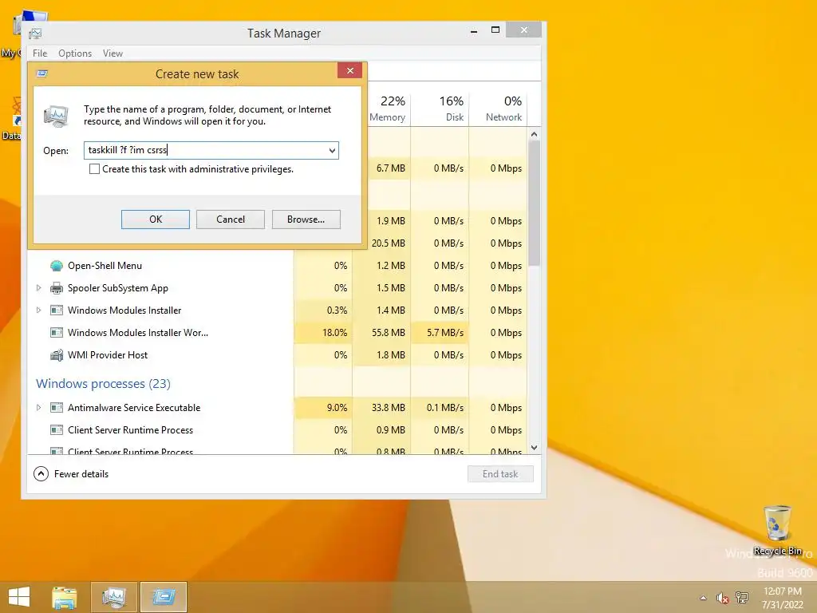Select WMI Provider Host process

point(108,355)
